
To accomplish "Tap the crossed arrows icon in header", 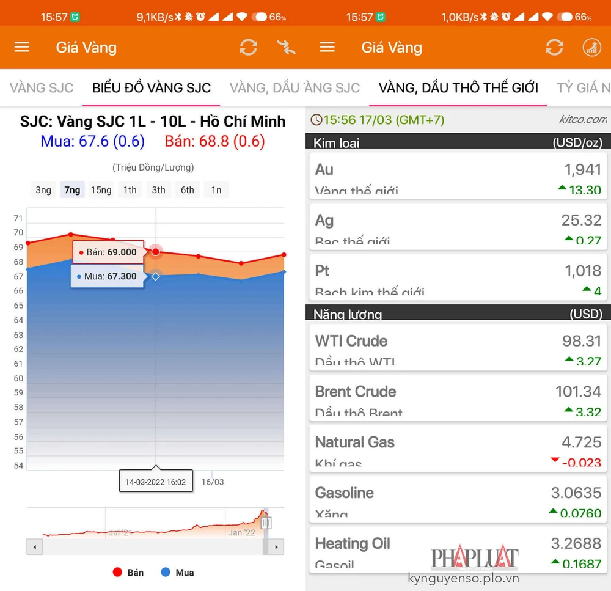I will pyautogui.click(x=285, y=47).
